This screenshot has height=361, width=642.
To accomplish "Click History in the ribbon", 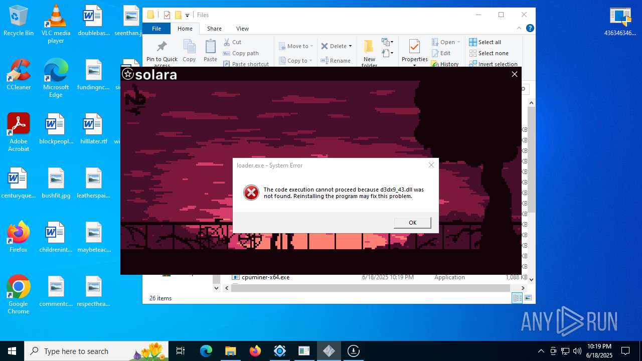I will point(445,64).
